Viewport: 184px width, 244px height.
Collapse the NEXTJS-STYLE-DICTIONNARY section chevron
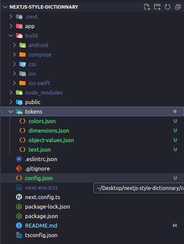coord(5,7)
